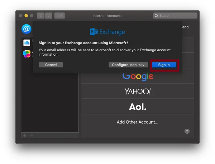
Task: Click the Sign In button
Action: pos(164,65)
